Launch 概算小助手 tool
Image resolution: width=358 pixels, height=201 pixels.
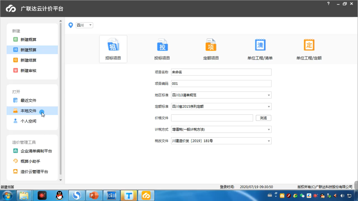(x=32, y=161)
